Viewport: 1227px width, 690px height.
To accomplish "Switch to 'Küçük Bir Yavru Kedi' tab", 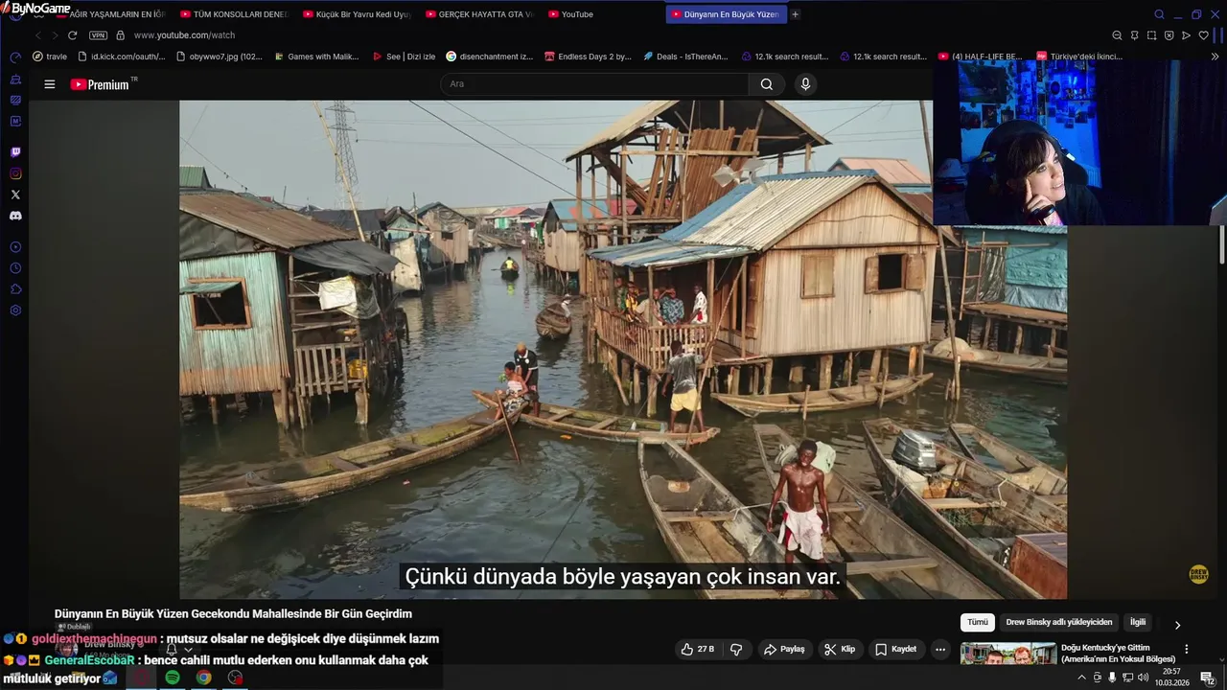I will pos(357,14).
